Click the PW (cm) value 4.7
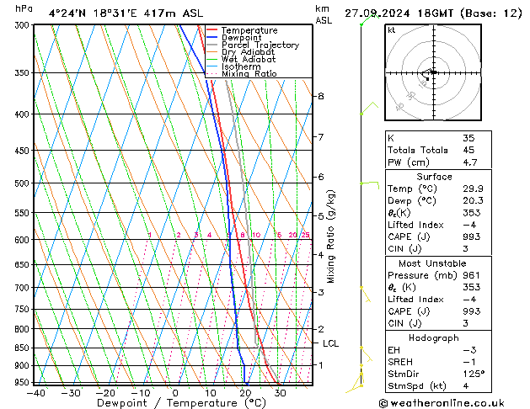The height and width of the screenshot is (409, 530). point(470,162)
